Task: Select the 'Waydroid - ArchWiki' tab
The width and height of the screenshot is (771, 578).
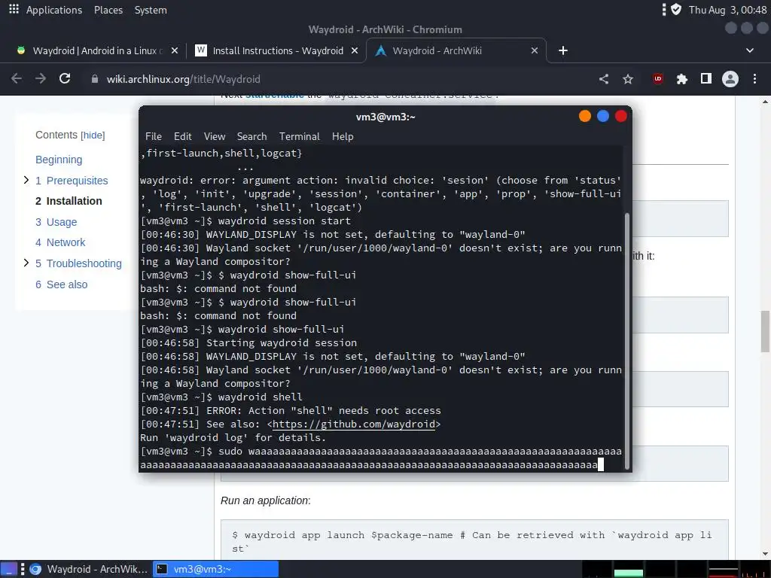Action: pyautogui.click(x=456, y=50)
